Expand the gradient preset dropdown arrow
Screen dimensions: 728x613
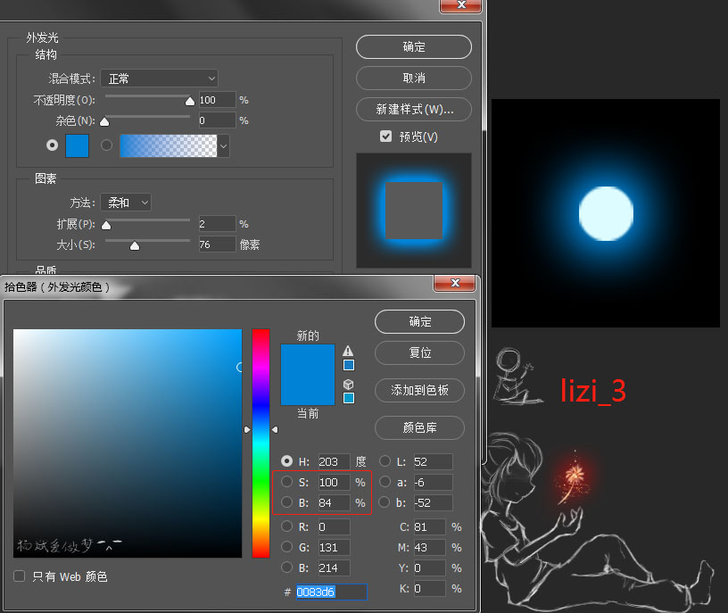[223, 145]
